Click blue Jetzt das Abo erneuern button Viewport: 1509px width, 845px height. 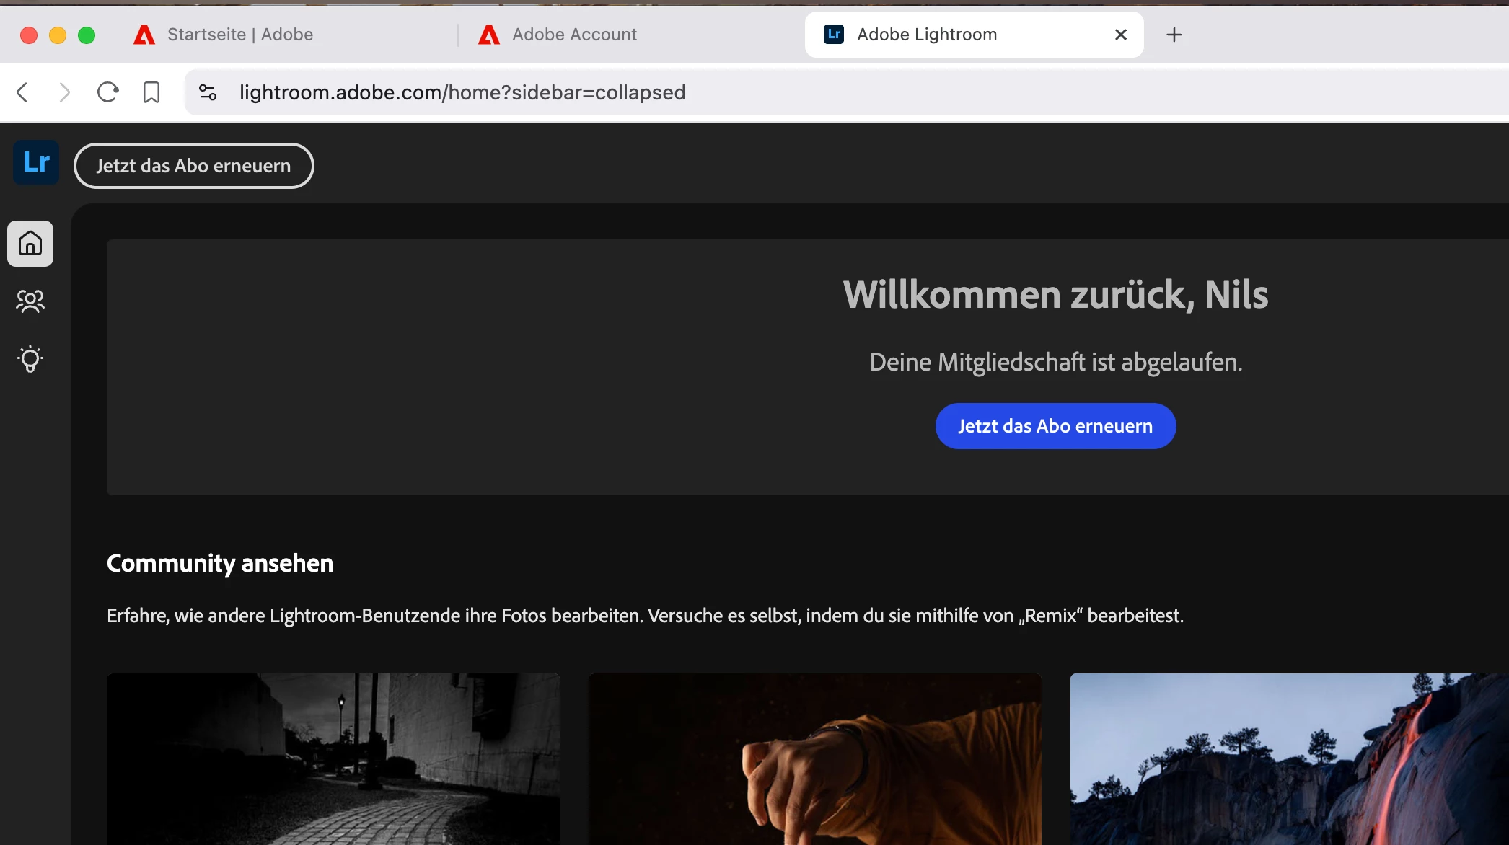click(x=1055, y=426)
